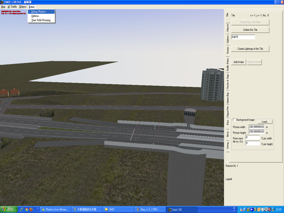Enable the Background Image checkbox
Viewport: 284px width, 213px height.
(x=234, y=120)
